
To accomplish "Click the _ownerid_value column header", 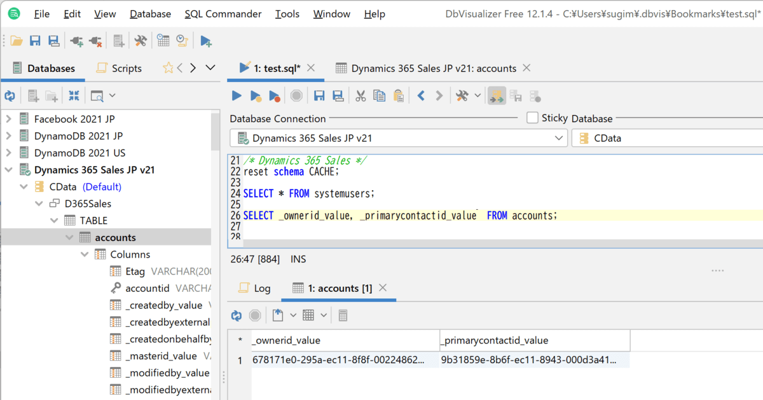I will point(286,340).
